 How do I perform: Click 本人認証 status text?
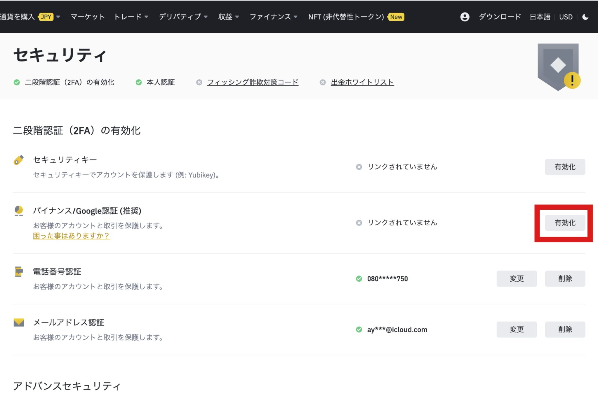click(161, 83)
